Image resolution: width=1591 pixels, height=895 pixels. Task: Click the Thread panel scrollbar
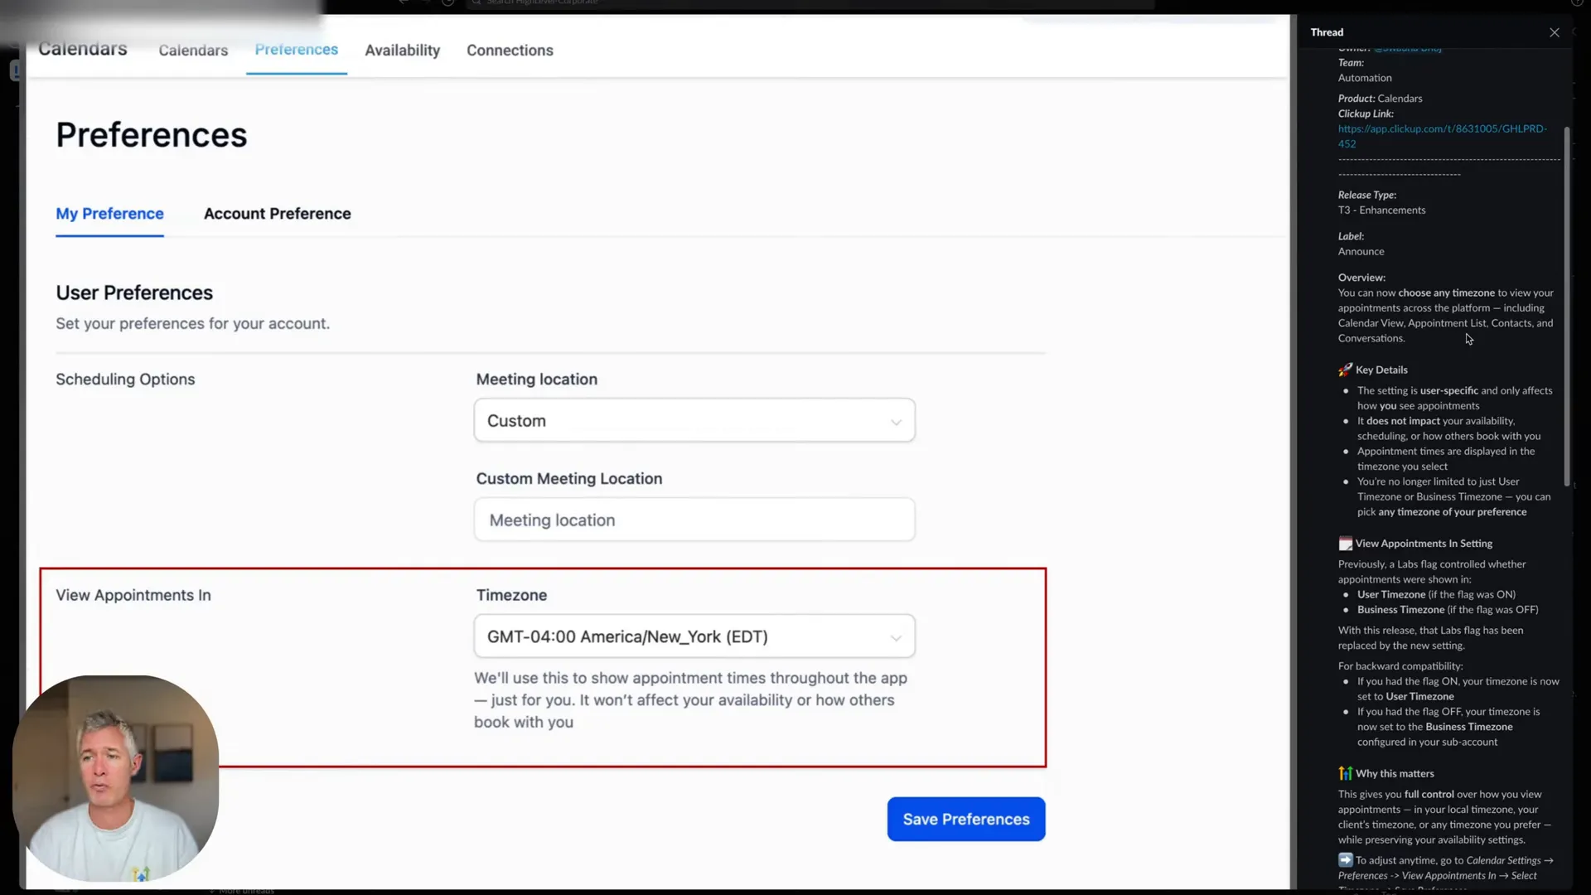[x=1566, y=307]
